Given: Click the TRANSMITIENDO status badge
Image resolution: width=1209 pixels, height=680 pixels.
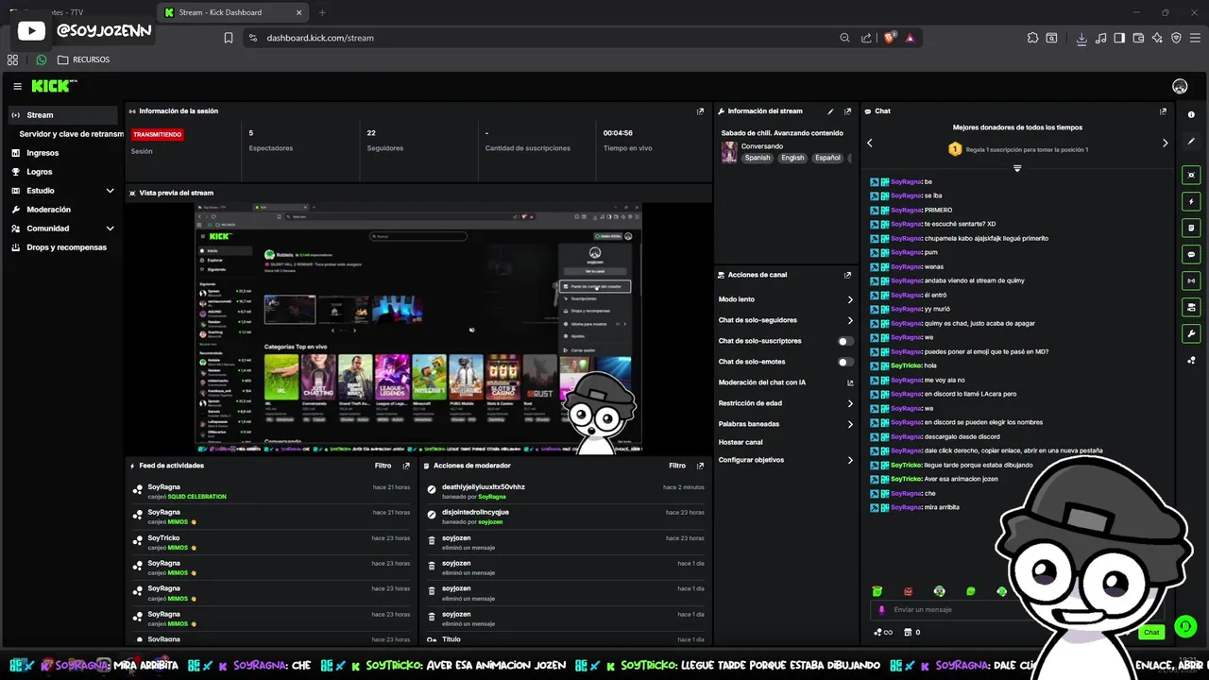Looking at the screenshot, I should pos(158,134).
